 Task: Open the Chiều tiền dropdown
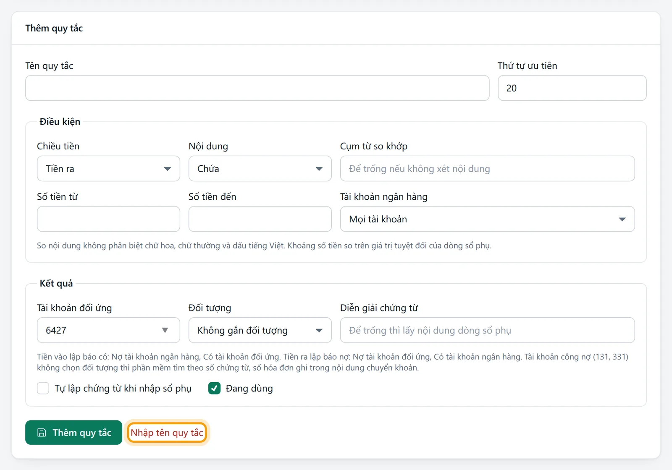click(x=108, y=169)
